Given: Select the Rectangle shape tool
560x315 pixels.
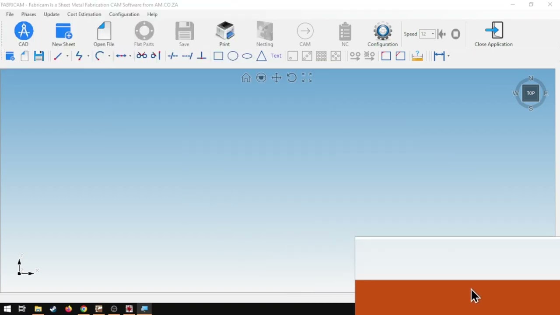Looking at the screenshot, I should coord(218,56).
